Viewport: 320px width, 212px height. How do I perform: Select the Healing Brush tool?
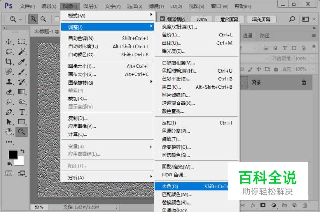coord(9,72)
